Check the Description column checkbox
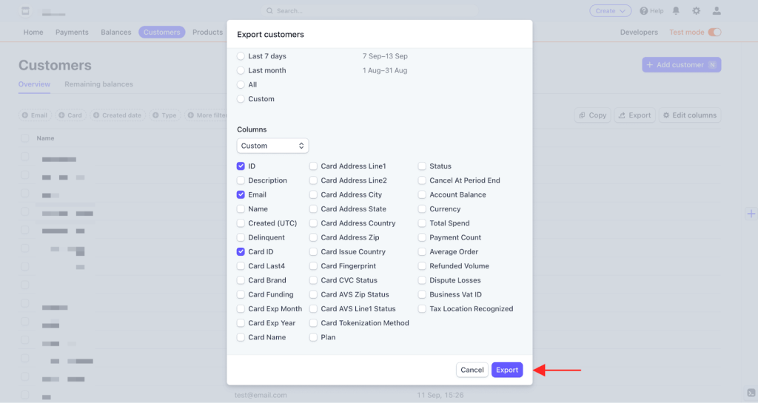 (x=241, y=180)
